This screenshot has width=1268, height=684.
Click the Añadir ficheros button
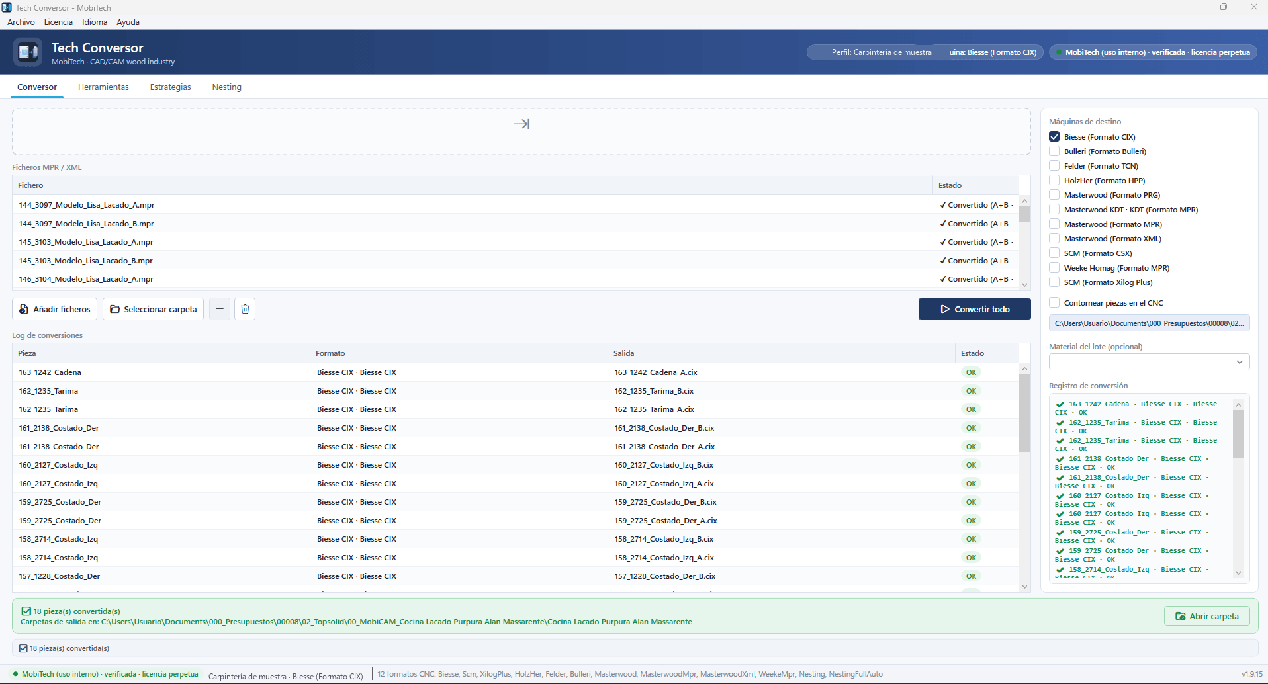coord(55,309)
